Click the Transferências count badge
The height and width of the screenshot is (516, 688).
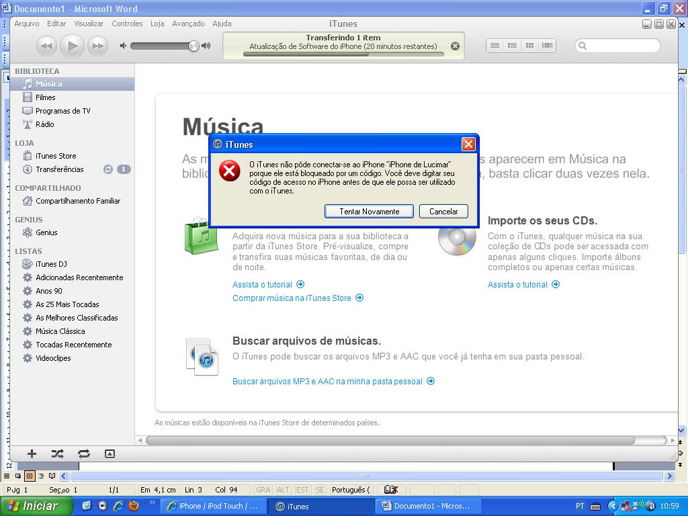coord(124,169)
